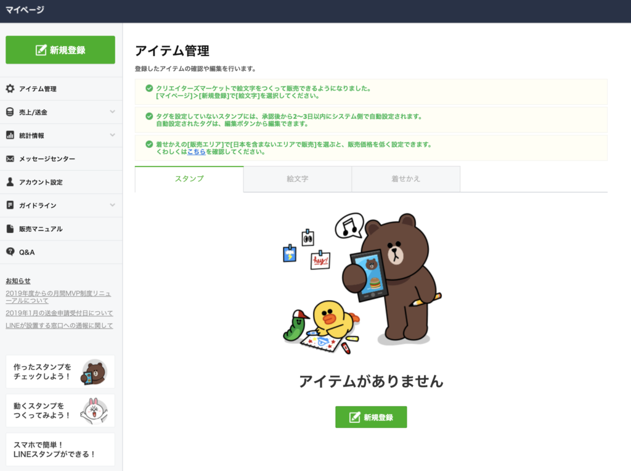Click the person icon for アカウント設定
Image resolution: width=631 pixels, height=471 pixels.
pos(10,182)
